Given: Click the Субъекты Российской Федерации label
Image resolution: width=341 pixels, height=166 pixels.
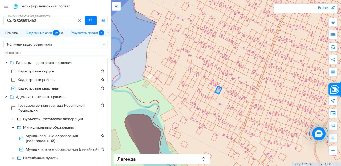Looking at the screenshot, I should point(53,119).
